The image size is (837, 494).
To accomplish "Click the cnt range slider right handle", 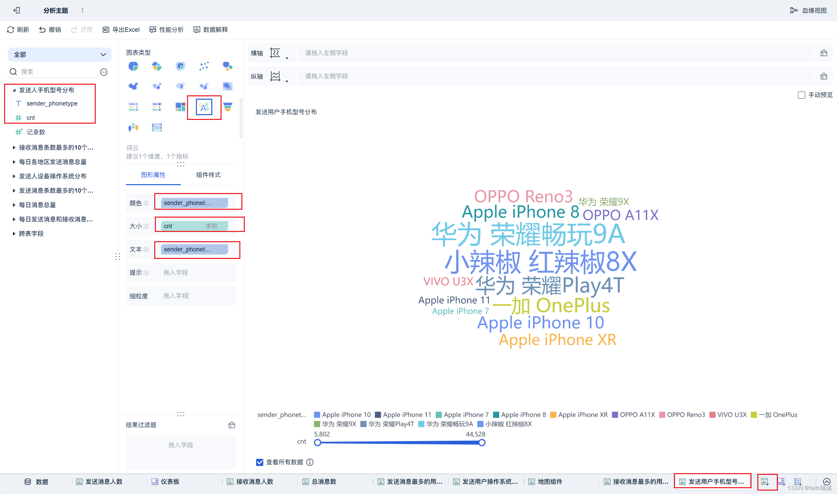I will click(x=482, y=443).
